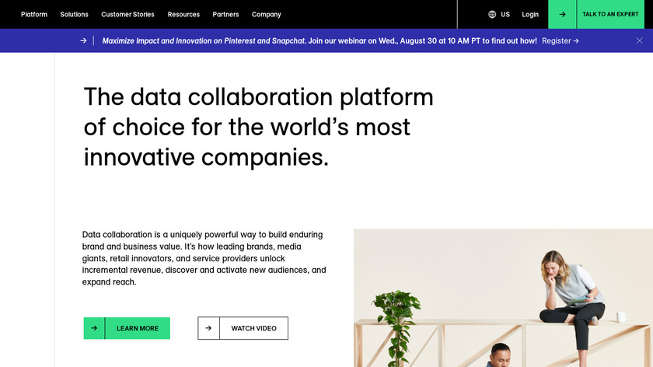Dismiss the webinar announcement banner
Viewport: 653px width, 367px height.
[x=640, y=40]
